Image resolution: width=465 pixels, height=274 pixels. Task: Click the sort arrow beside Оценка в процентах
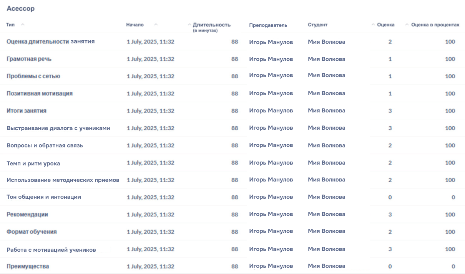407,25
